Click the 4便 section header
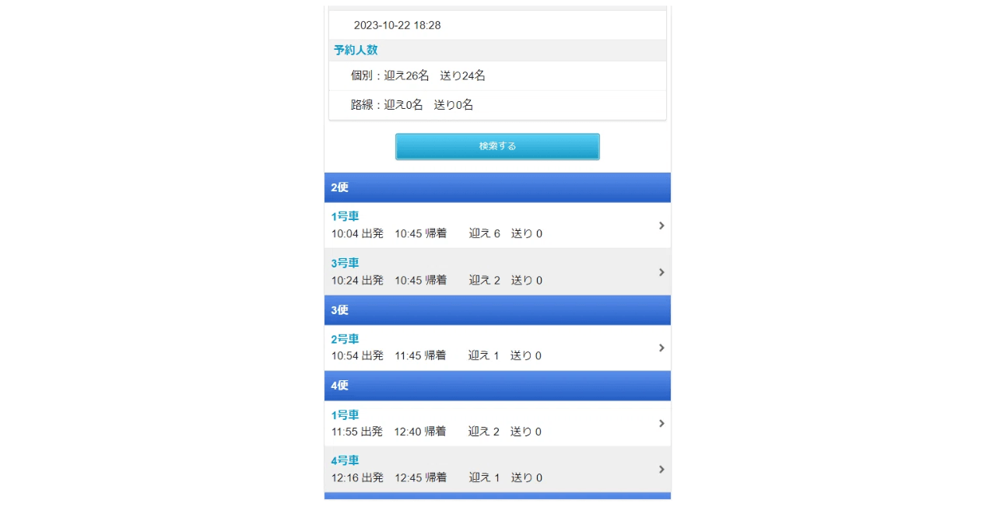This screenshot has height=521, width=996. [x=497, y=386]
